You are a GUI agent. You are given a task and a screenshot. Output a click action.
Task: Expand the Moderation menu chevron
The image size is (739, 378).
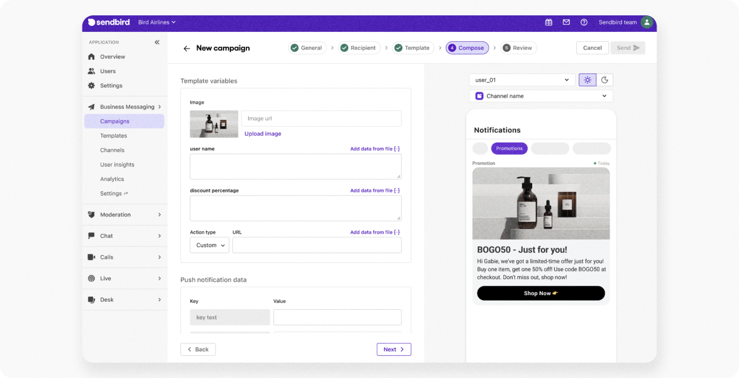coord(160,215)
